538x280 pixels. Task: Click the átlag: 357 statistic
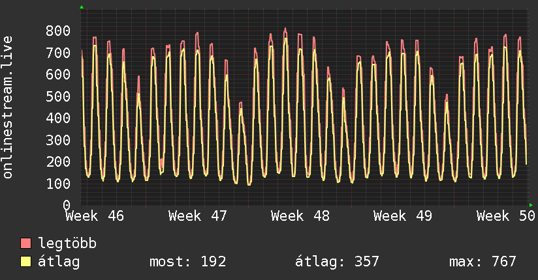click(x=337, y=262)
